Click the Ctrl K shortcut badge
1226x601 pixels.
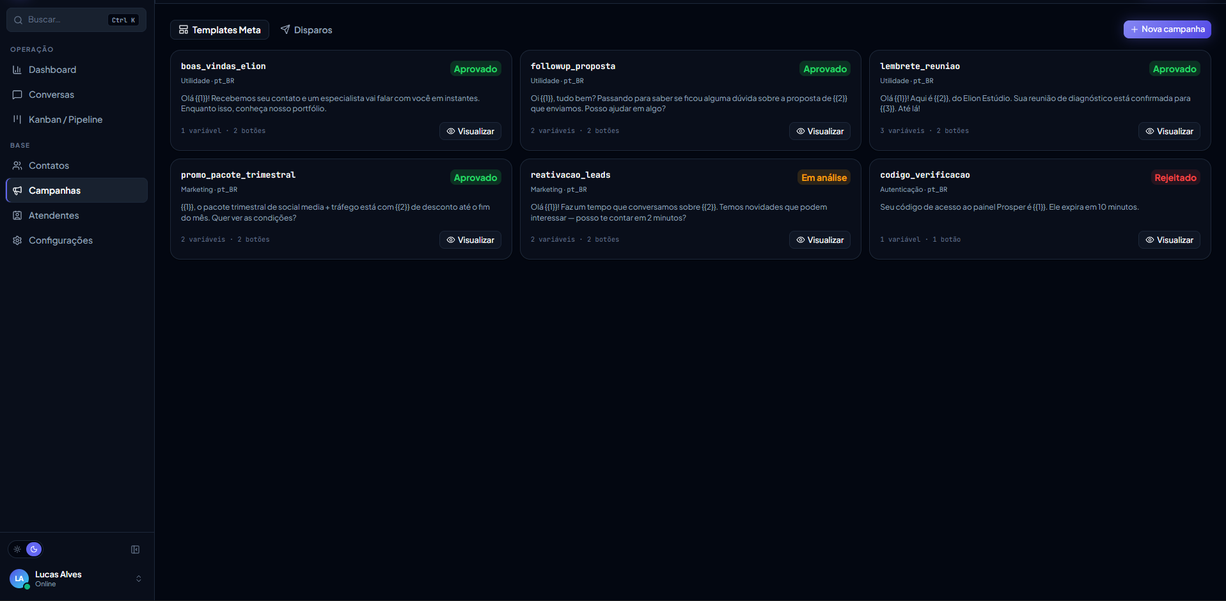(123, 20)
